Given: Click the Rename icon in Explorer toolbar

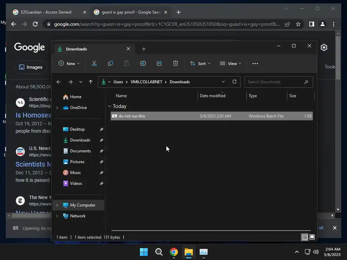Looking at the screenshot, I should (143, 63).
